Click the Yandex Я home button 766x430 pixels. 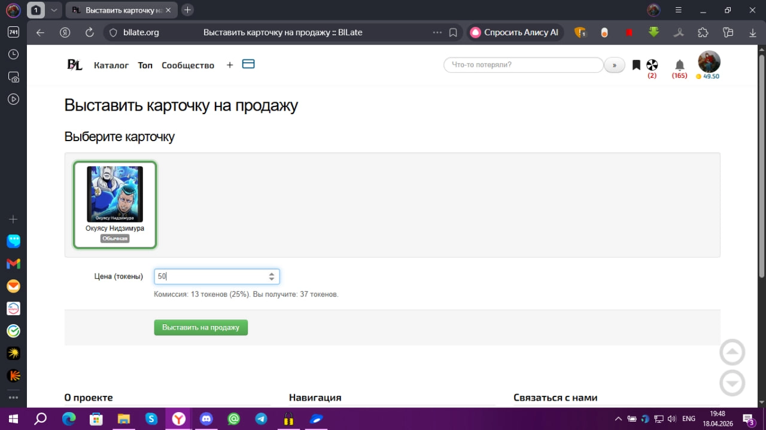point(65,33)
